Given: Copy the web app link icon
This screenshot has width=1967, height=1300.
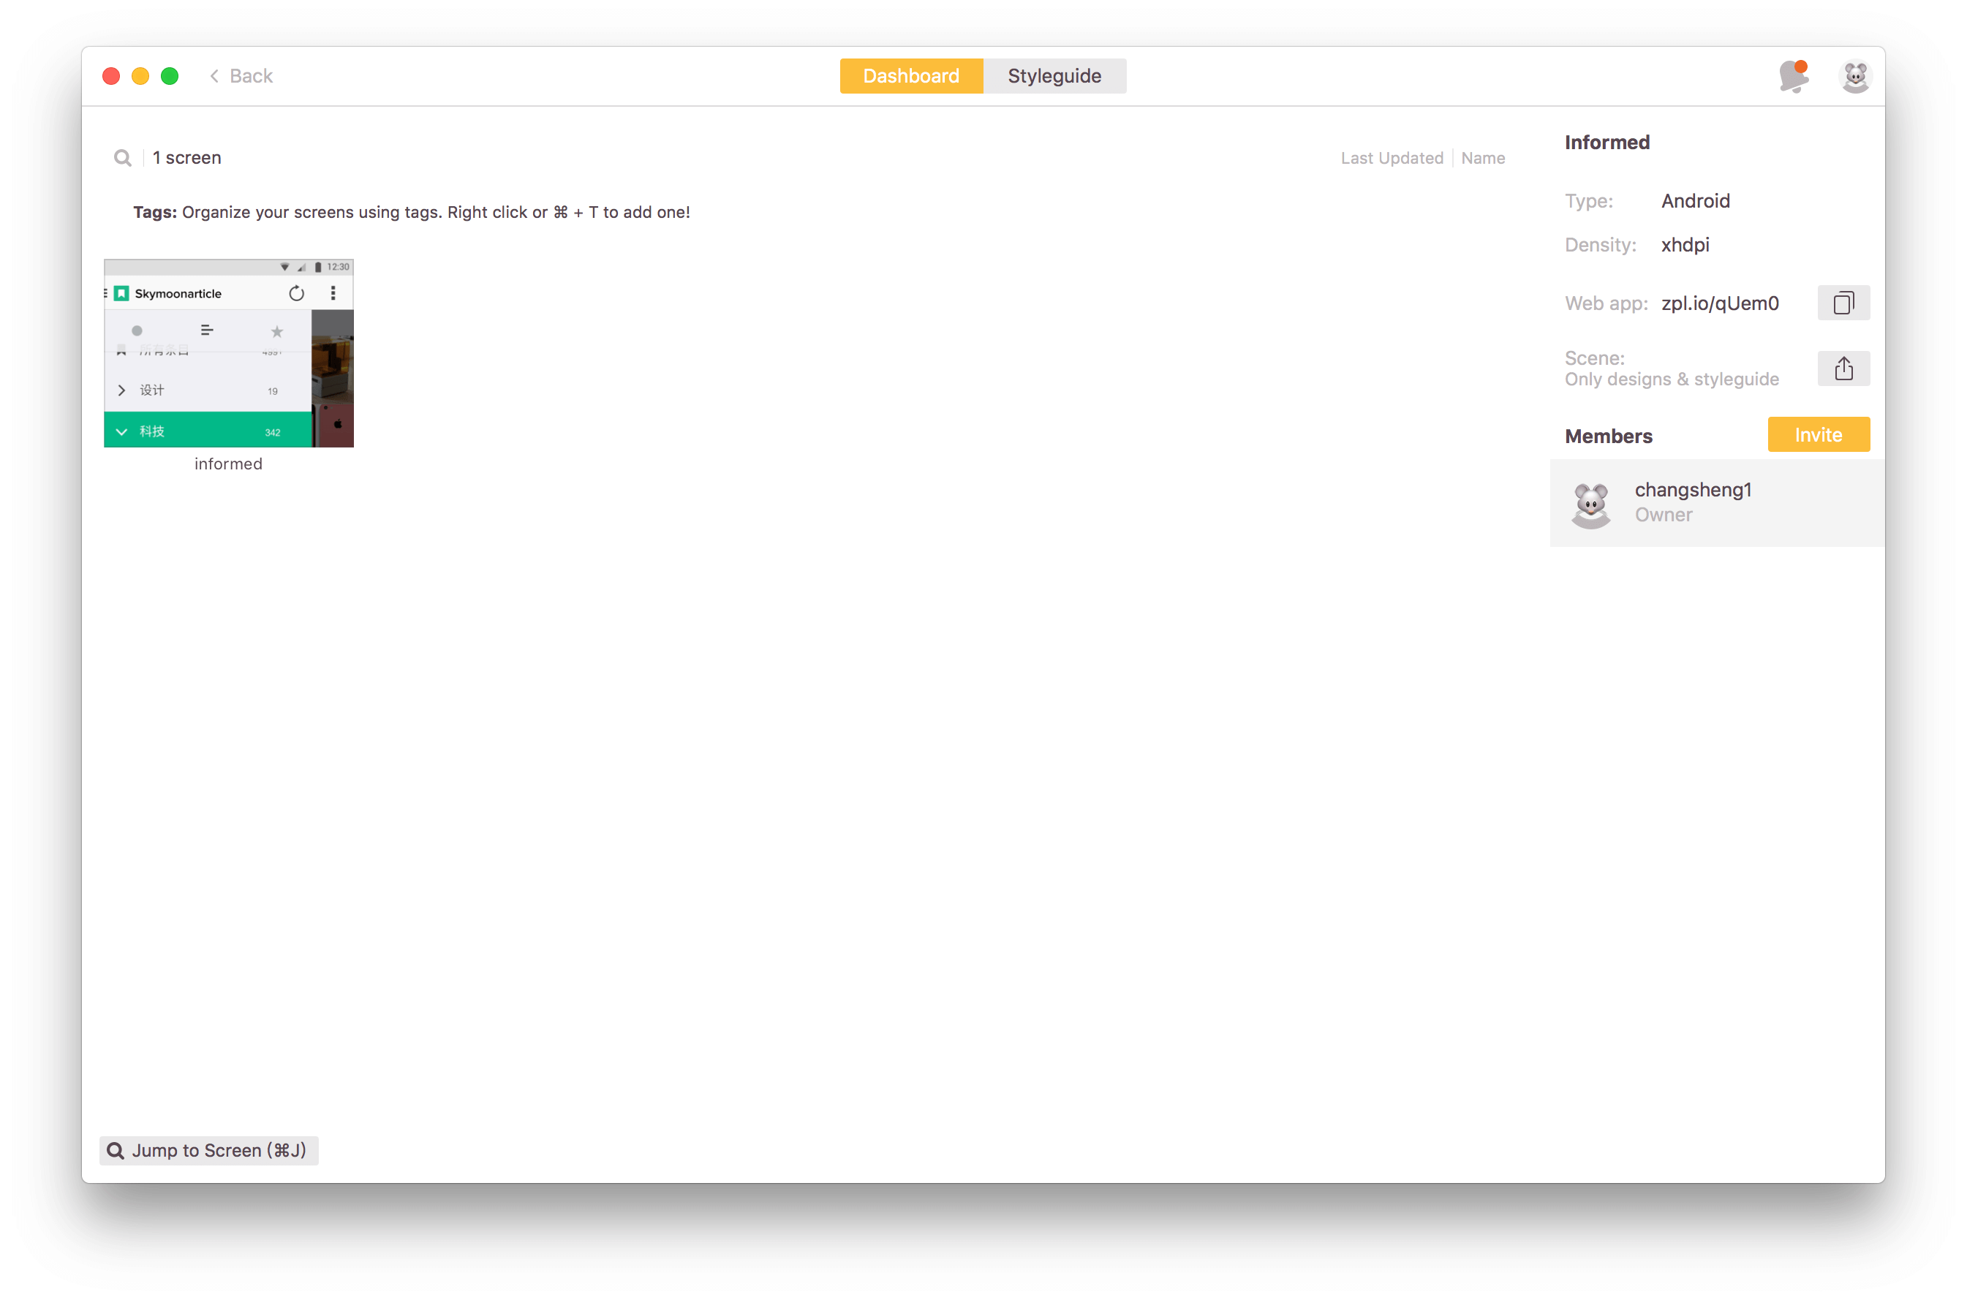Looking at the screenshot, I should point(1843,303).
